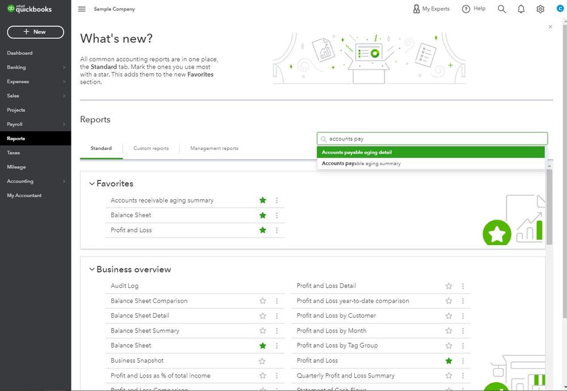Open the Audit Log report

click(124, 286)
